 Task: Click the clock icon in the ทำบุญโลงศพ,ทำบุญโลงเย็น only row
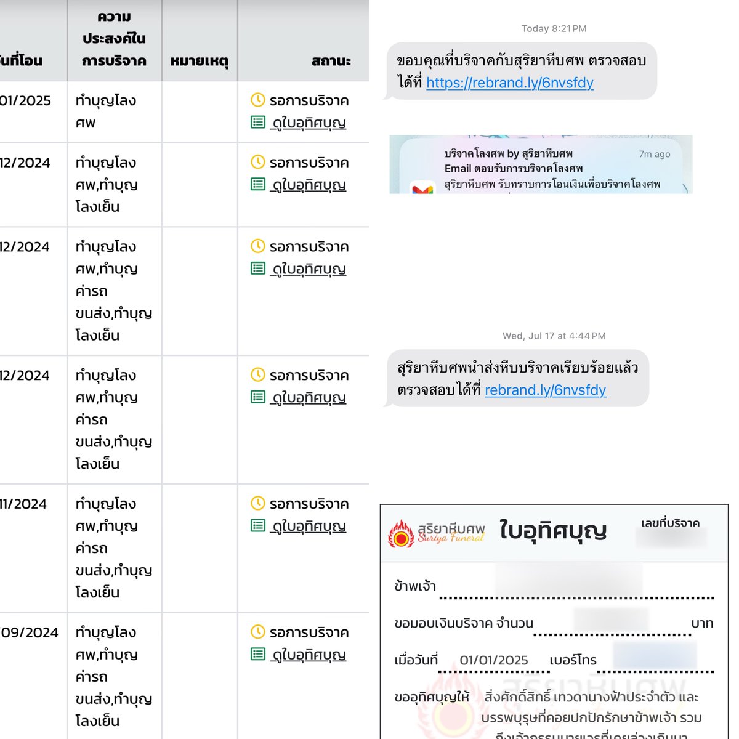tap(258, 162)
